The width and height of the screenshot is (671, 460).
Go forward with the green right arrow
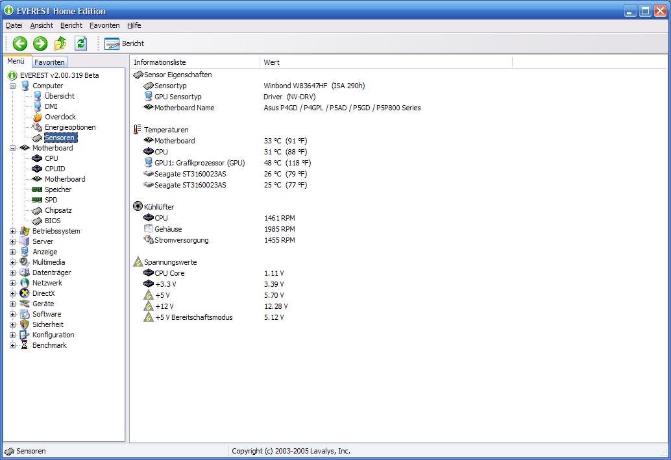pyautogui.click(x=40, y=43)
